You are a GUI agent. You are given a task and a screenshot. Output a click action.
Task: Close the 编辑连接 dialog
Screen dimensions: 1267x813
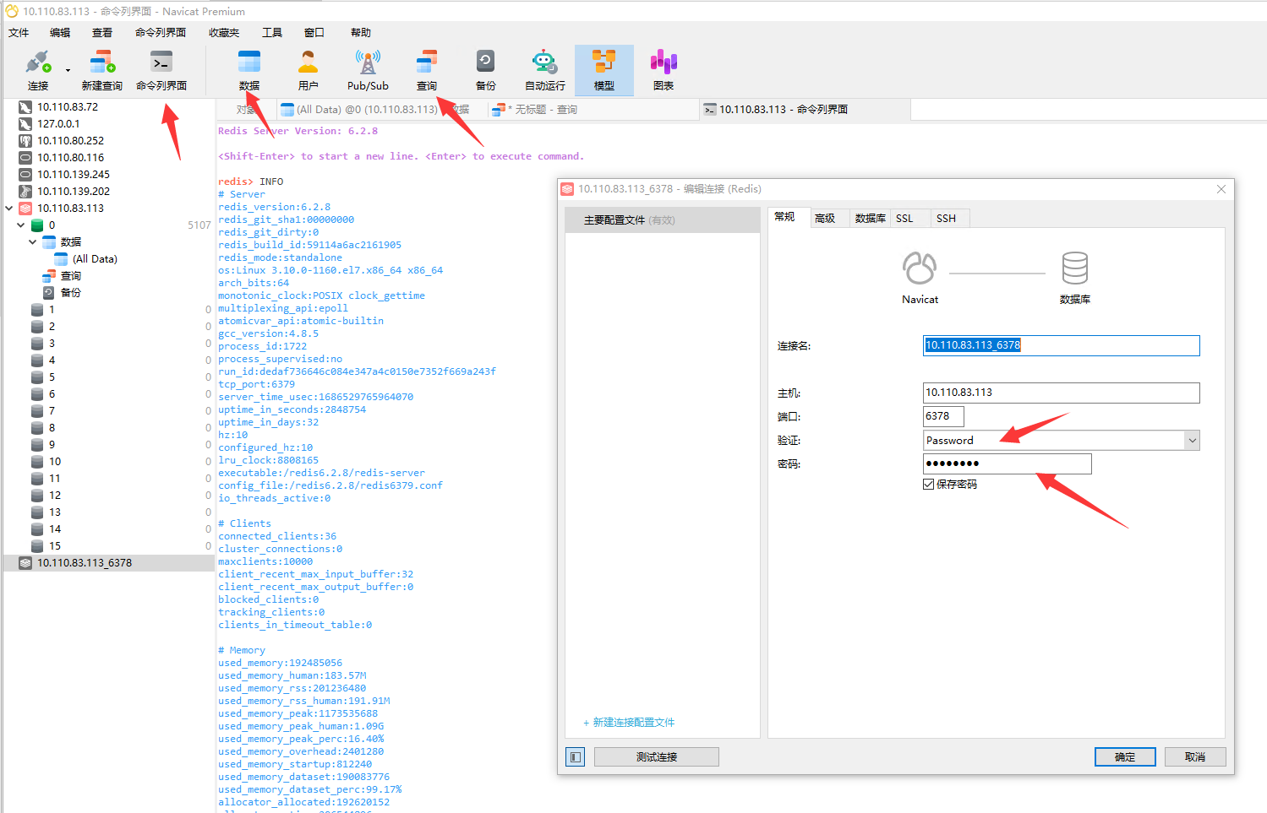tap(1221, 189)
